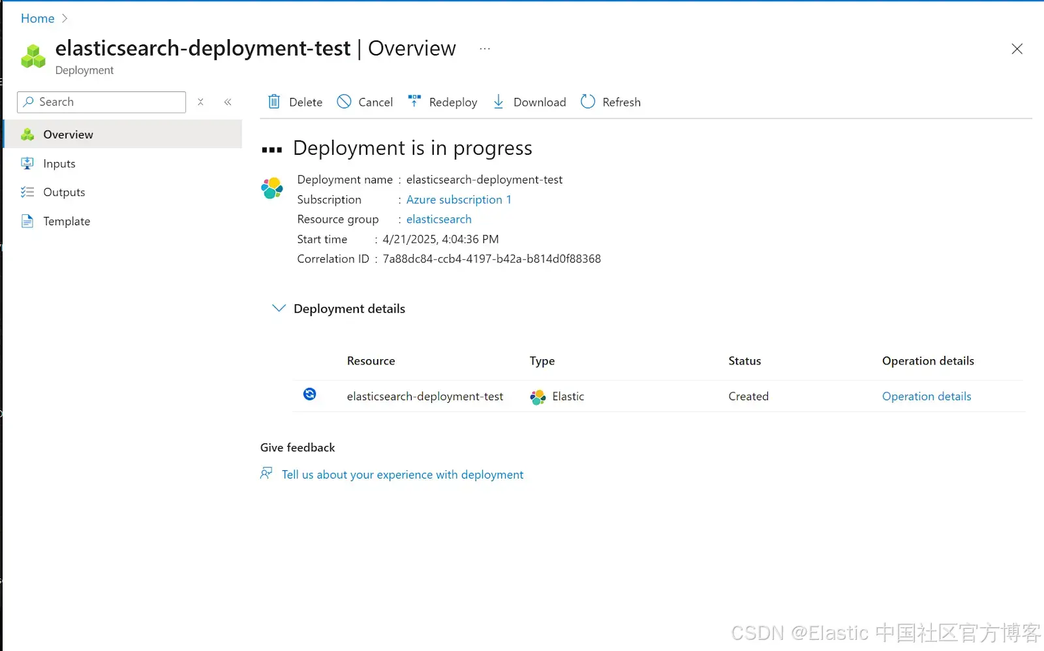The width and height of the screenshot is (1044, 651).
Task: Click the Elastic logo beside deployment name
Action: (x=272, y=188)
